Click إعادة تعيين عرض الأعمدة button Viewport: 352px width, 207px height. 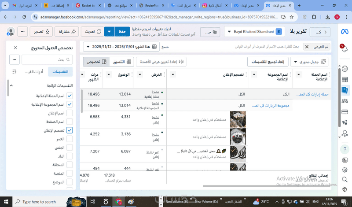[x=161, y=62]
